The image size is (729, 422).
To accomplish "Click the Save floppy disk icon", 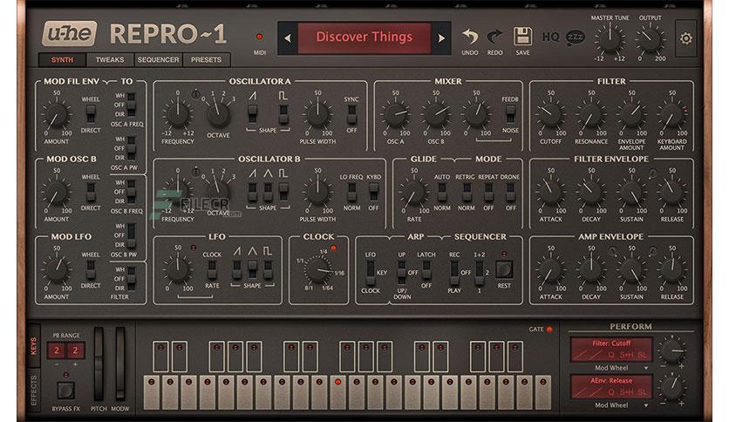I will point(522,37).
